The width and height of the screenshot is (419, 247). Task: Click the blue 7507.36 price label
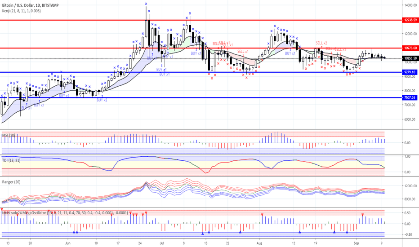pos(410,98)
